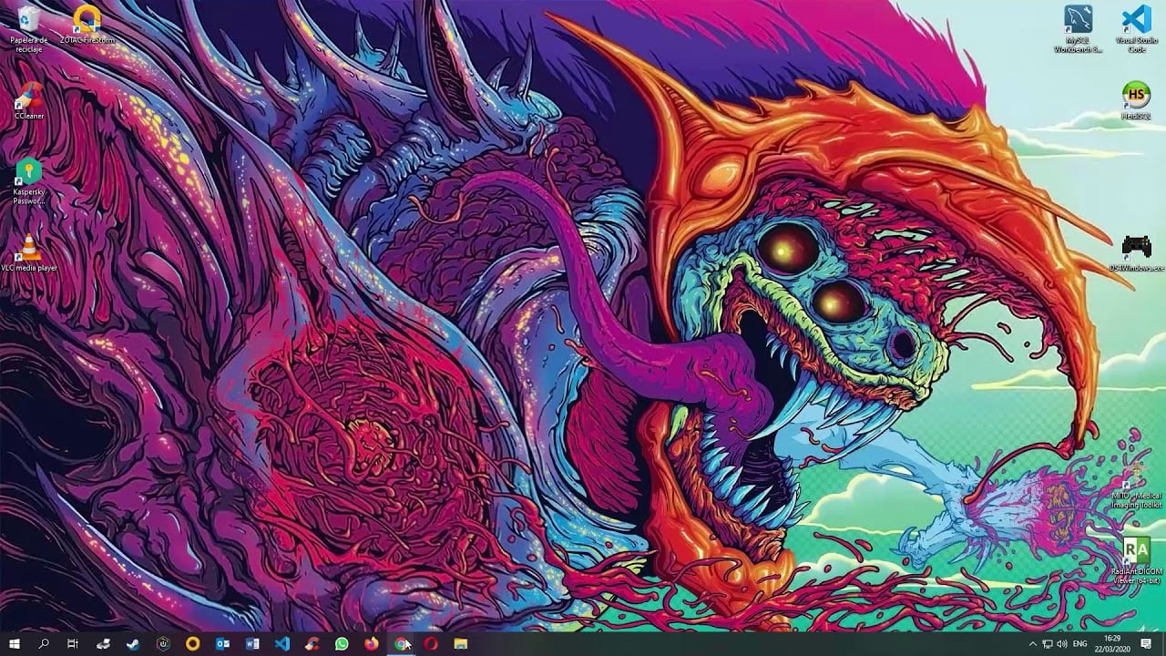Open the Action Center notifications icon
Viewport: 1166px width, 656px height.
click(1146, 644)
